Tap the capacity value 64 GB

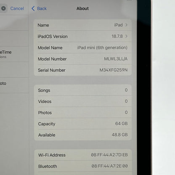(122, 124)
